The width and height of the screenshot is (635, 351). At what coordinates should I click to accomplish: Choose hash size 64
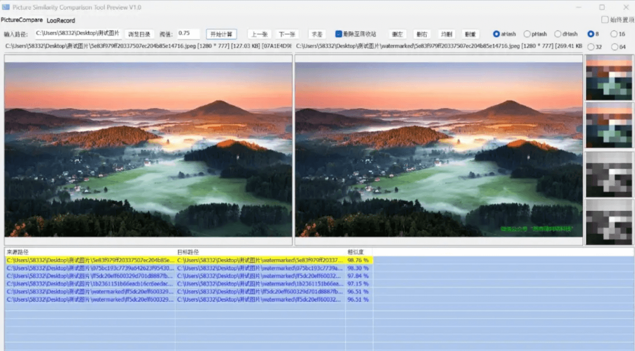click(x=615, y=47)
